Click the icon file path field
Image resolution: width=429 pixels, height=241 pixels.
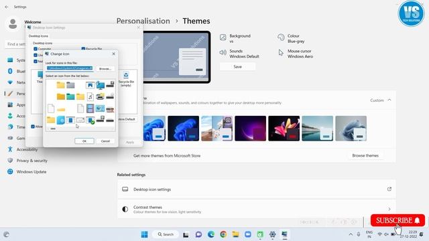(x=70, y=68)
